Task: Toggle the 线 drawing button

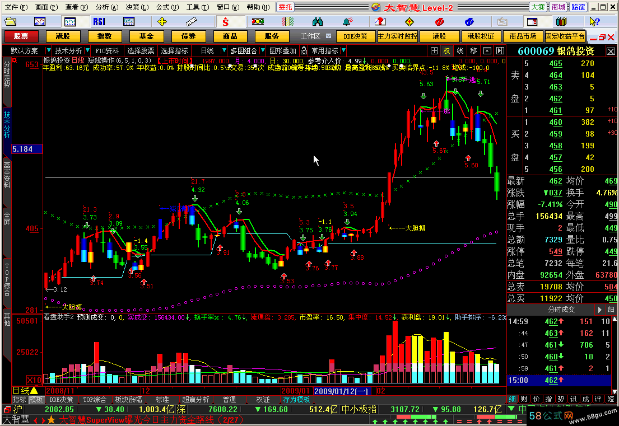Action: [460, 50]
